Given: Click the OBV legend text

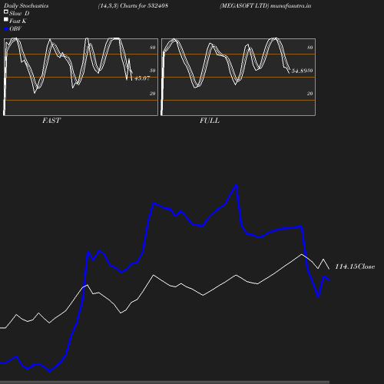Looking at the screenshot, I should point(15,28).
